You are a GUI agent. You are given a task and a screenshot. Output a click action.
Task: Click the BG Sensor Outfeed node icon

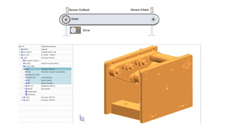pos(26,83)
